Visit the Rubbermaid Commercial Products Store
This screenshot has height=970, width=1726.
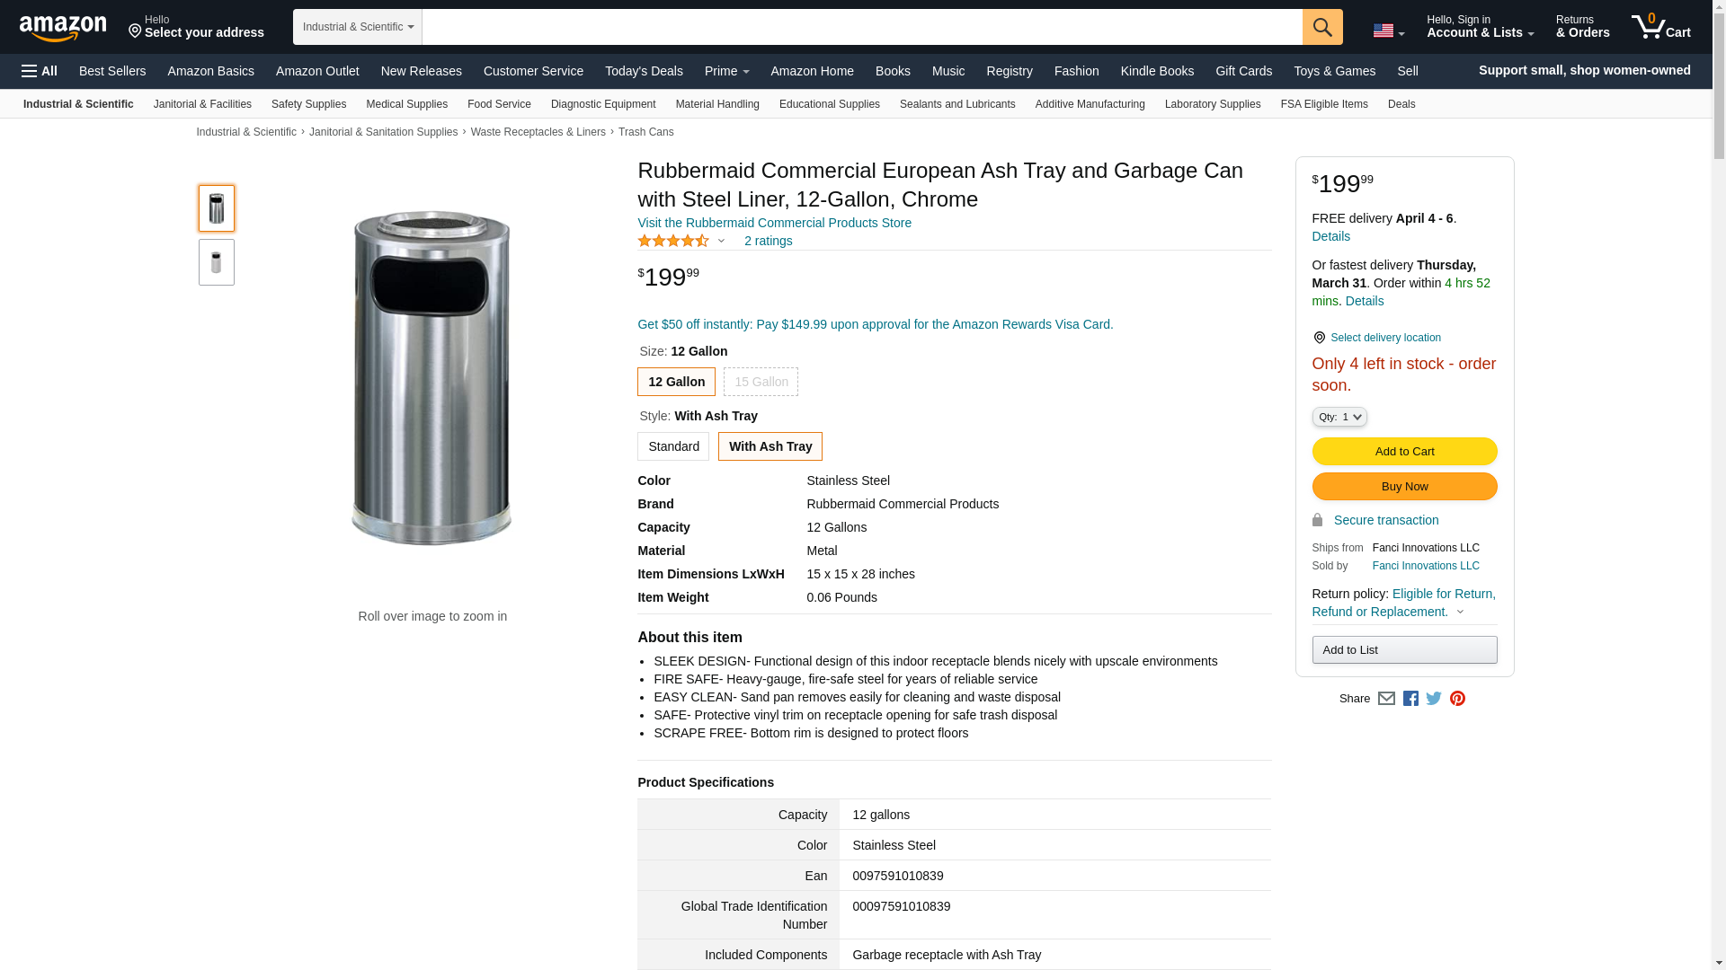[774, 223]
